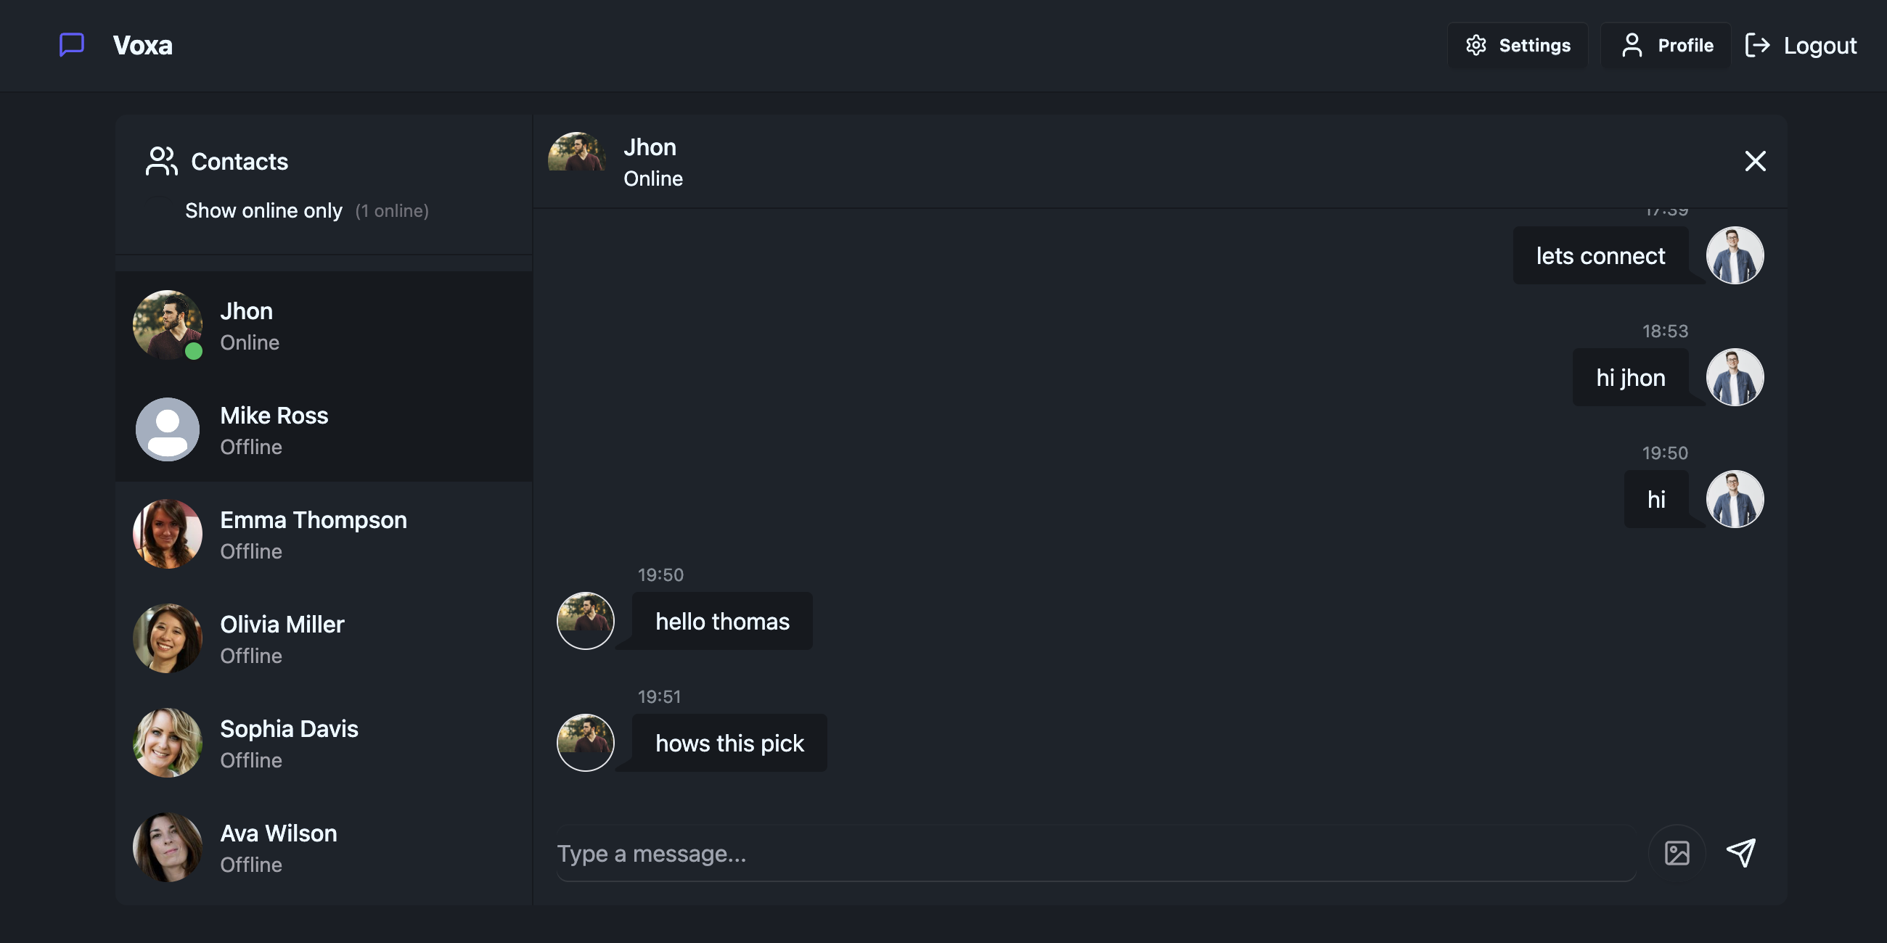
Task: Send the message with the paper plane icon
Action: (1741, 852)
